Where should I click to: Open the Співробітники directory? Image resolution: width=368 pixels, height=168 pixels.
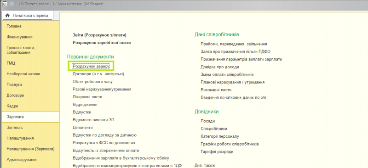(214, 129)
